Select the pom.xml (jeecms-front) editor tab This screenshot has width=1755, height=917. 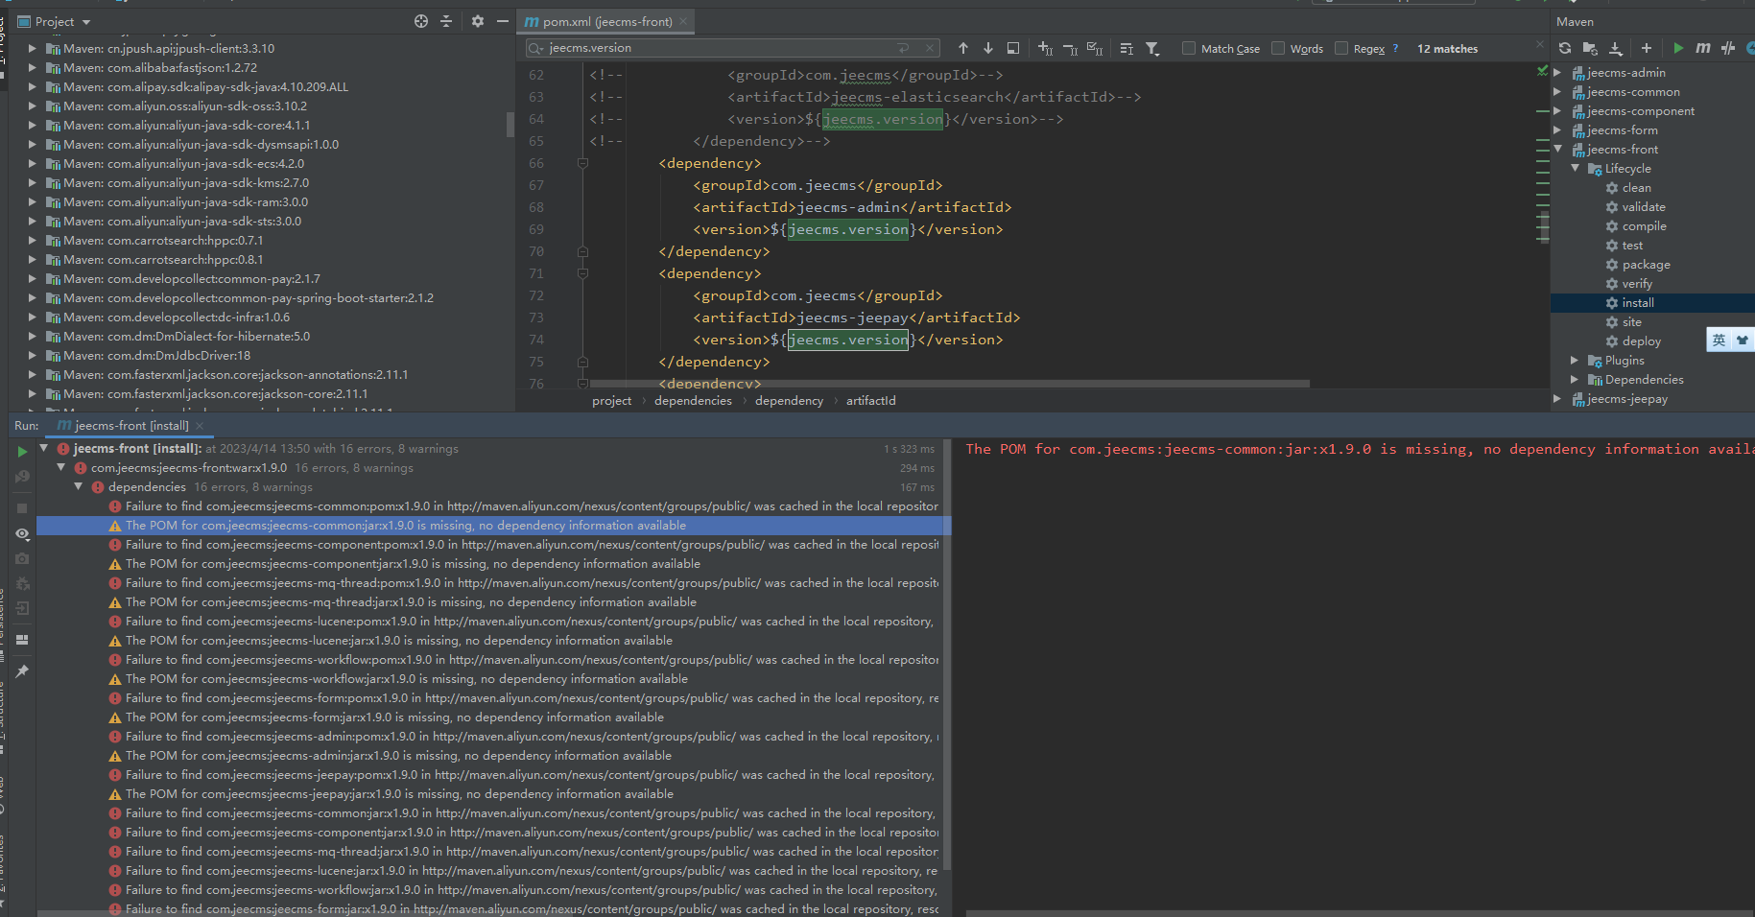point(606,21)
